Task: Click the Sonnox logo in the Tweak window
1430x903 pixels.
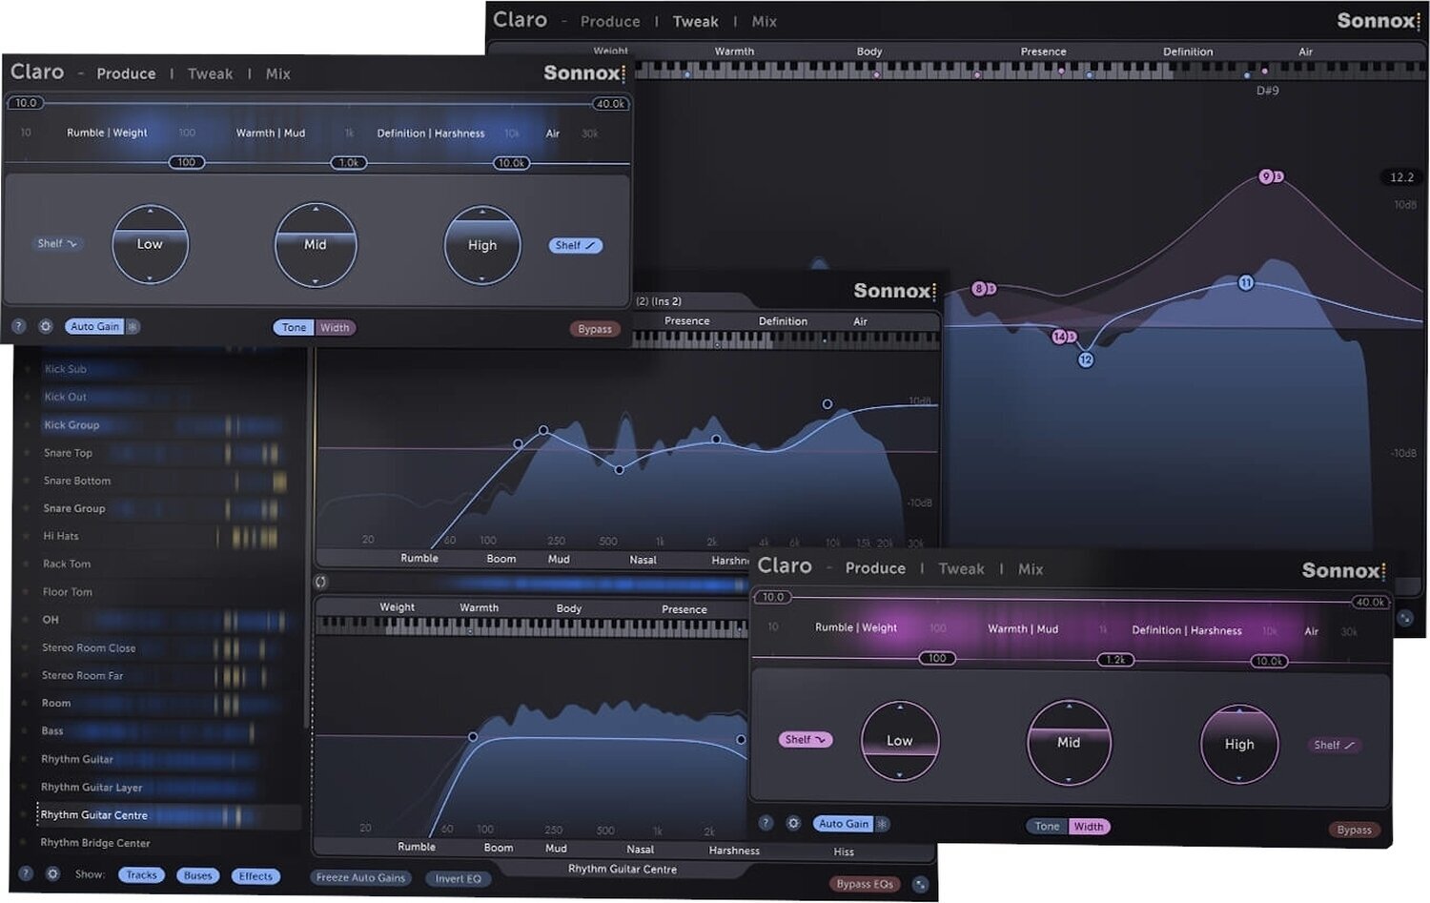Action: click(1379, 21)
